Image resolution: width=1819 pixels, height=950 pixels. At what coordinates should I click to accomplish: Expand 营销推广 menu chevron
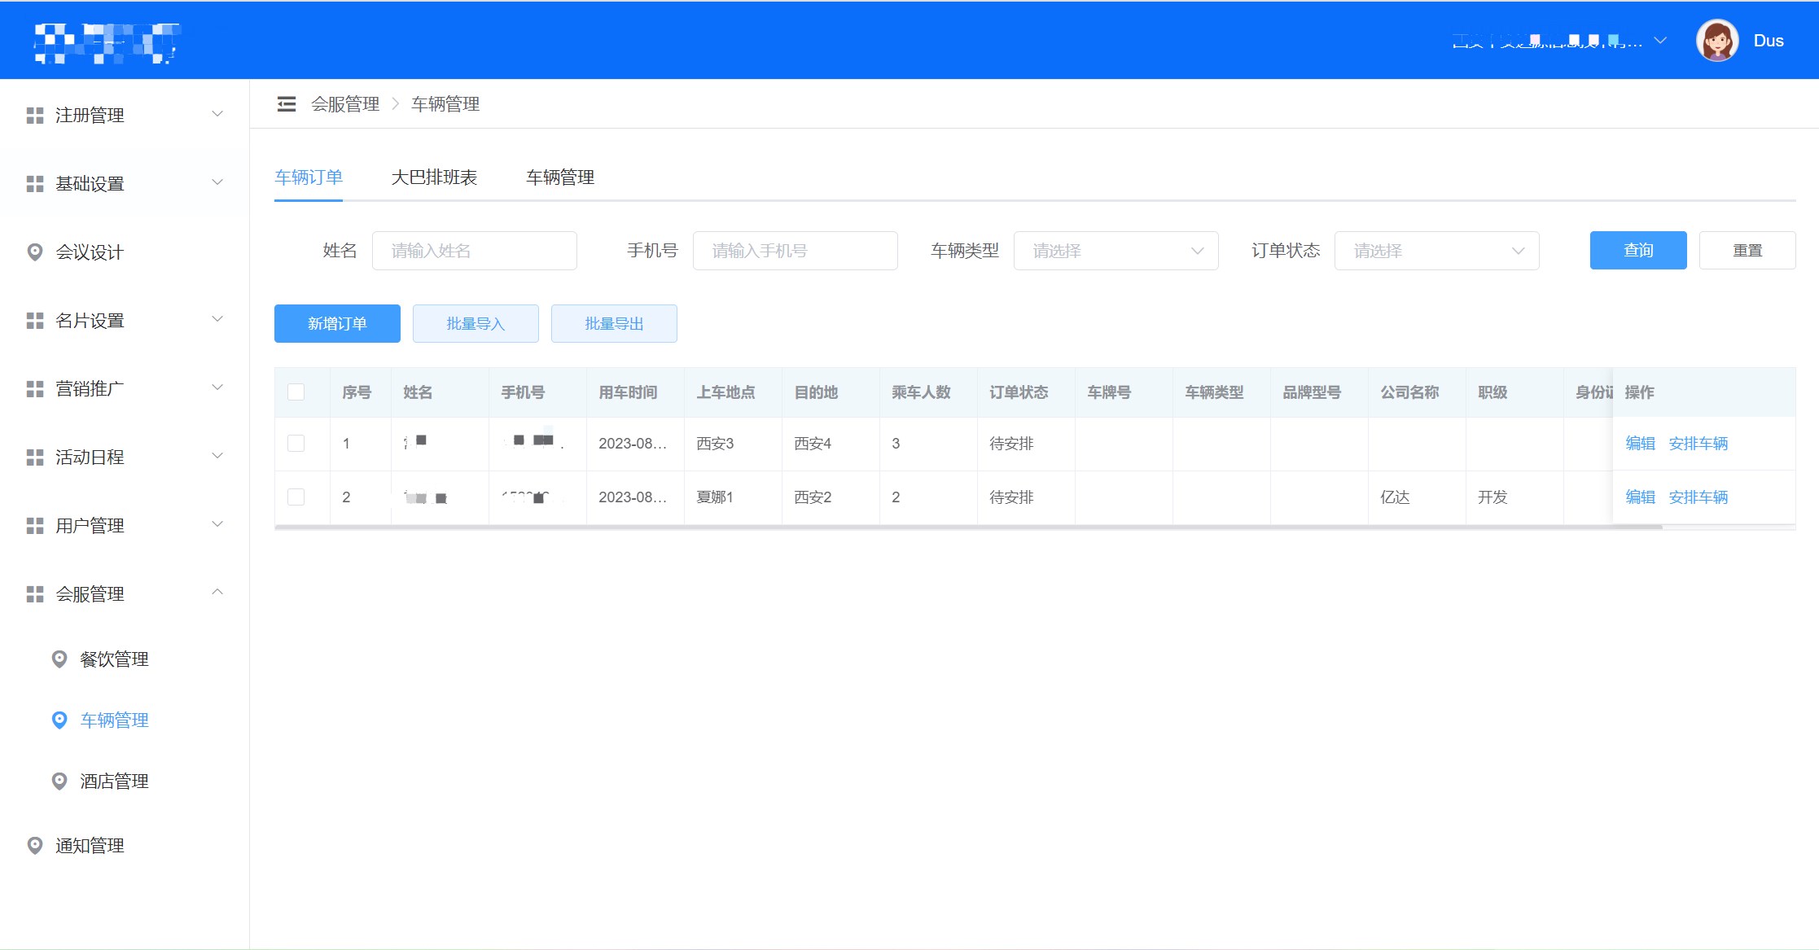(x=217, y=388)
